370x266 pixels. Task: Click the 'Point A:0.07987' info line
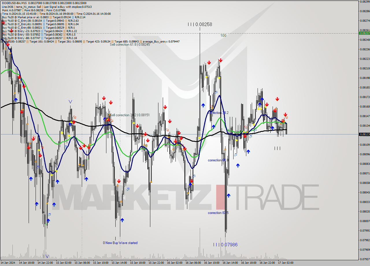34,10
